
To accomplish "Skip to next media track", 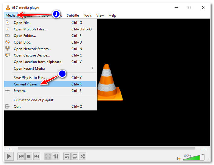I will coord(36,156).
